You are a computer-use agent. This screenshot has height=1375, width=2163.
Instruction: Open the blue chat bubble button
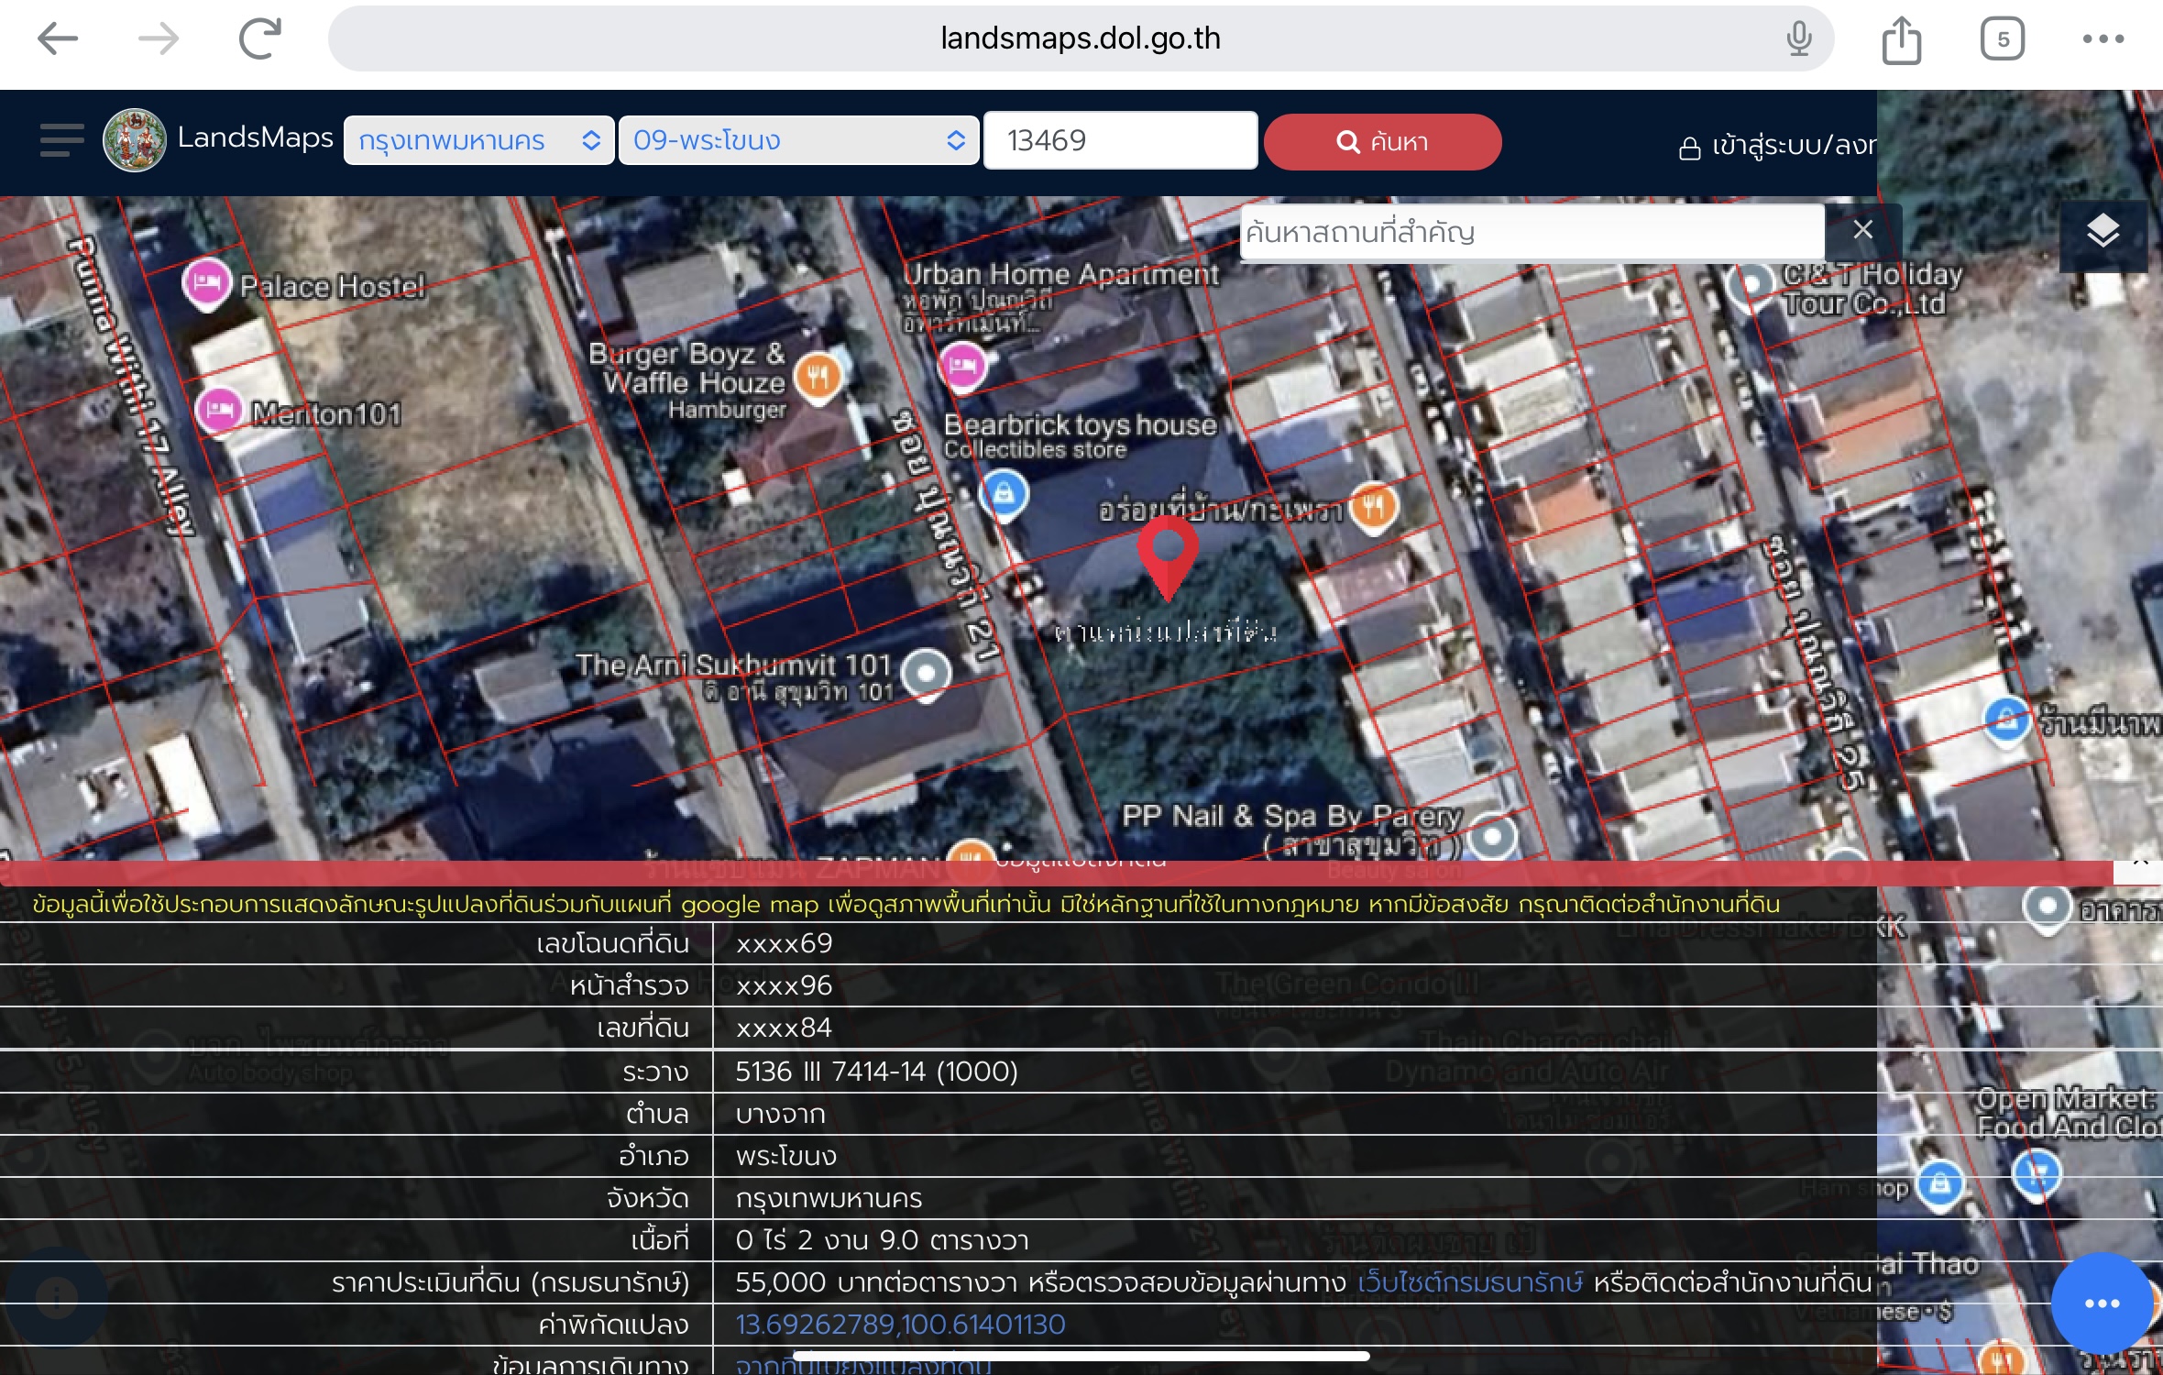(x=2102, y=1303)
